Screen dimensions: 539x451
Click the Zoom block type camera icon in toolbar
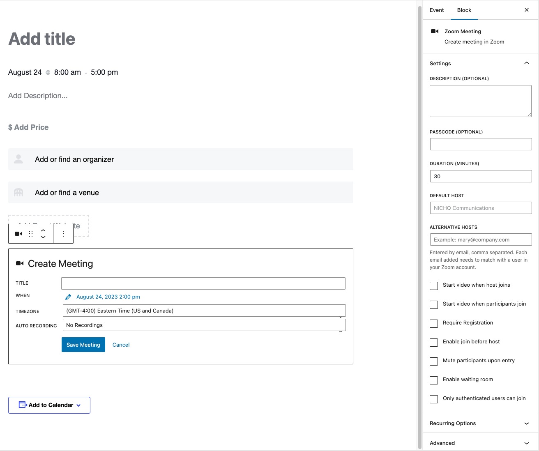tap(18, 234)
